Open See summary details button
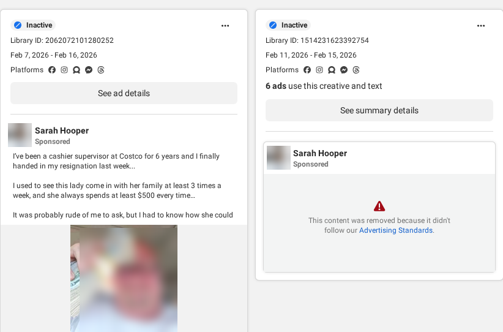The width and height of the screenshot is (503, 332). tap(379, 110)
